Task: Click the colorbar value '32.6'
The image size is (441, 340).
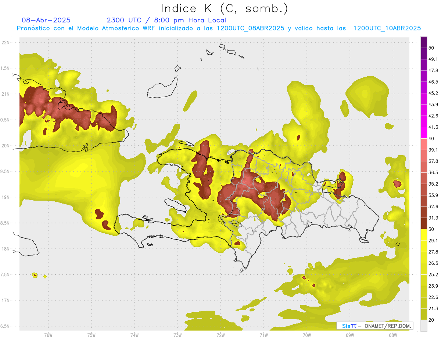Action: [x=433, y=206]
